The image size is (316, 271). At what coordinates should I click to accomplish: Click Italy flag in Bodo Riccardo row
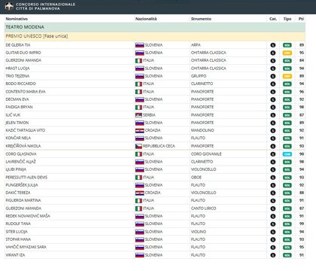point(138,84)
